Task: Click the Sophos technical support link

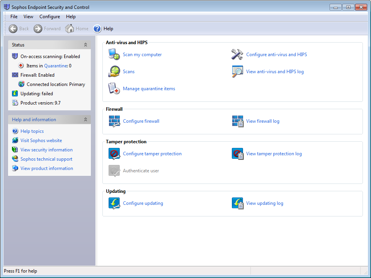Action: (46, 159)
